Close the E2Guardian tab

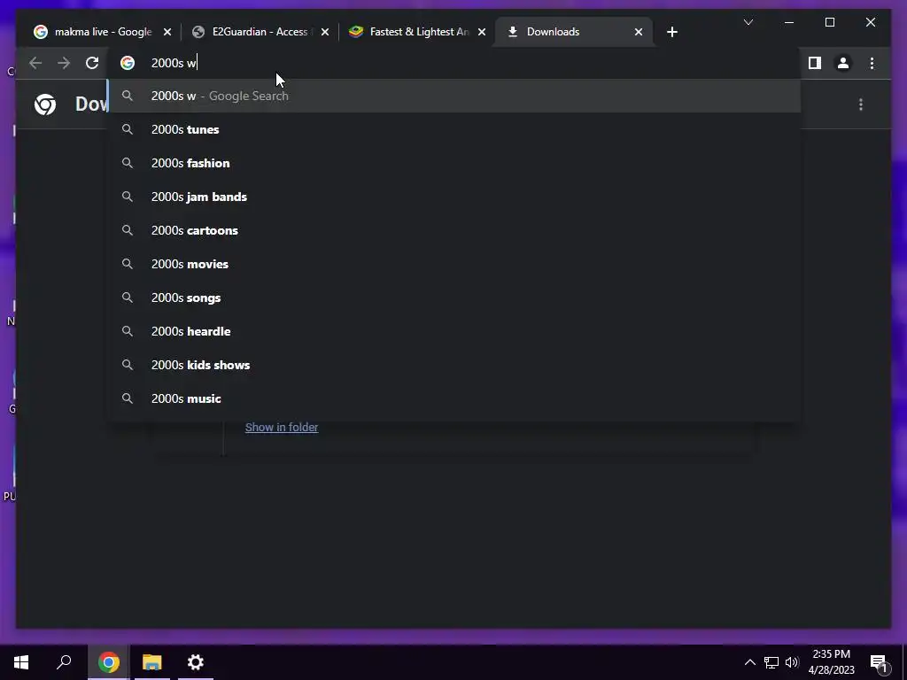(324, 32)
